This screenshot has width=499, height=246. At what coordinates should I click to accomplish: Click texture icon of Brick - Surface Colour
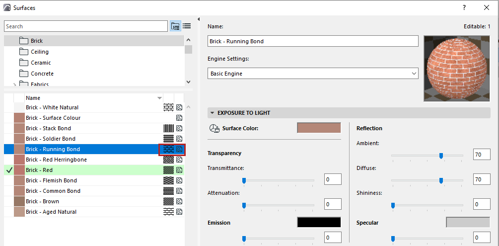coord(179,118)
